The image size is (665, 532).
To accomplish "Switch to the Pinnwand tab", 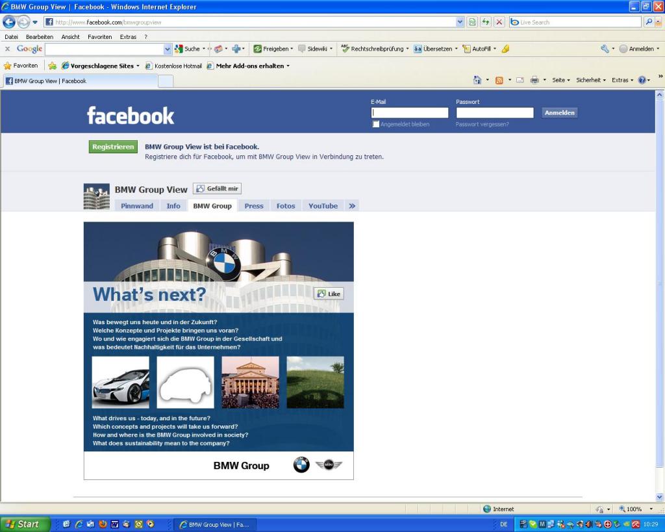I will 137,206.
